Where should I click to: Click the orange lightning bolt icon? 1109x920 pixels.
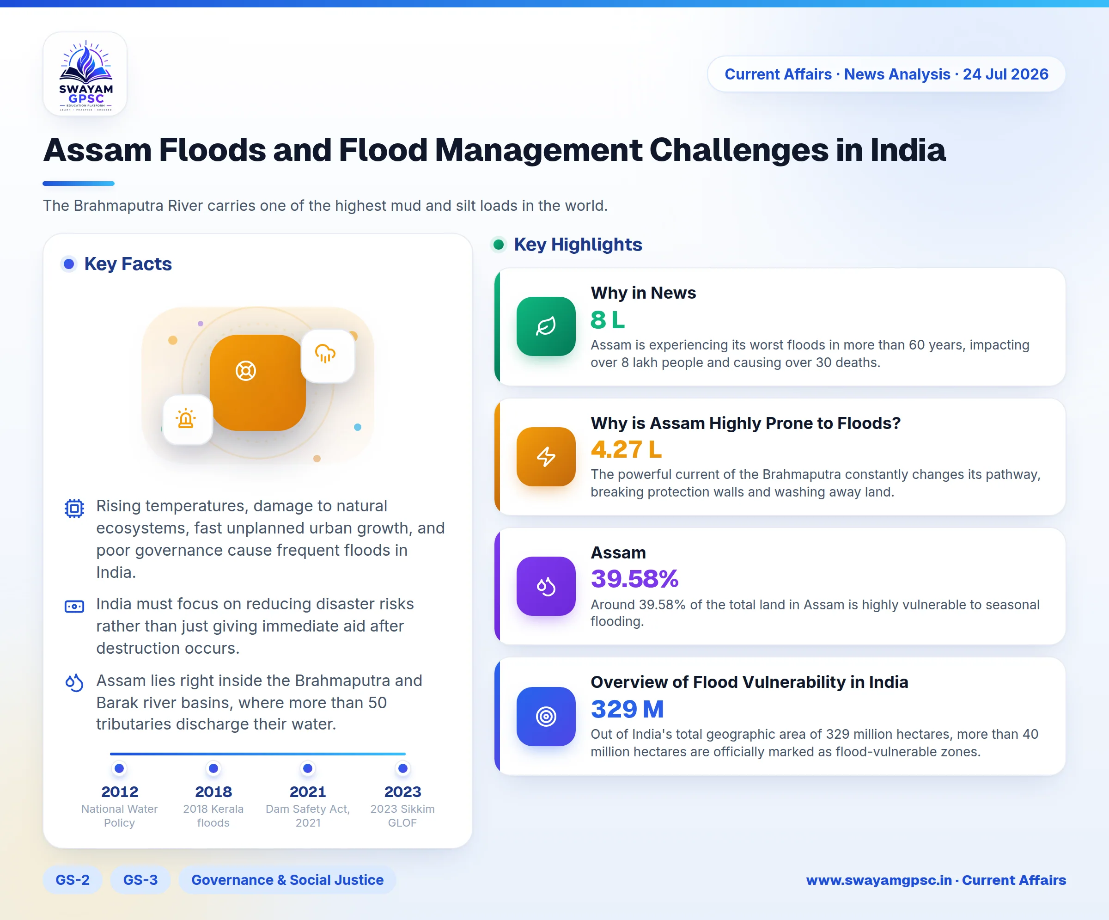[x=546, y=457]
